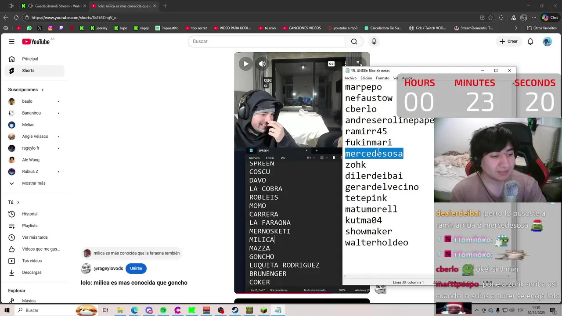Open the @rageylovods channel link

108,269
